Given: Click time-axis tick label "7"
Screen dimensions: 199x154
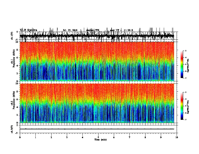Looking at the screenshot, I should point(130,137).
